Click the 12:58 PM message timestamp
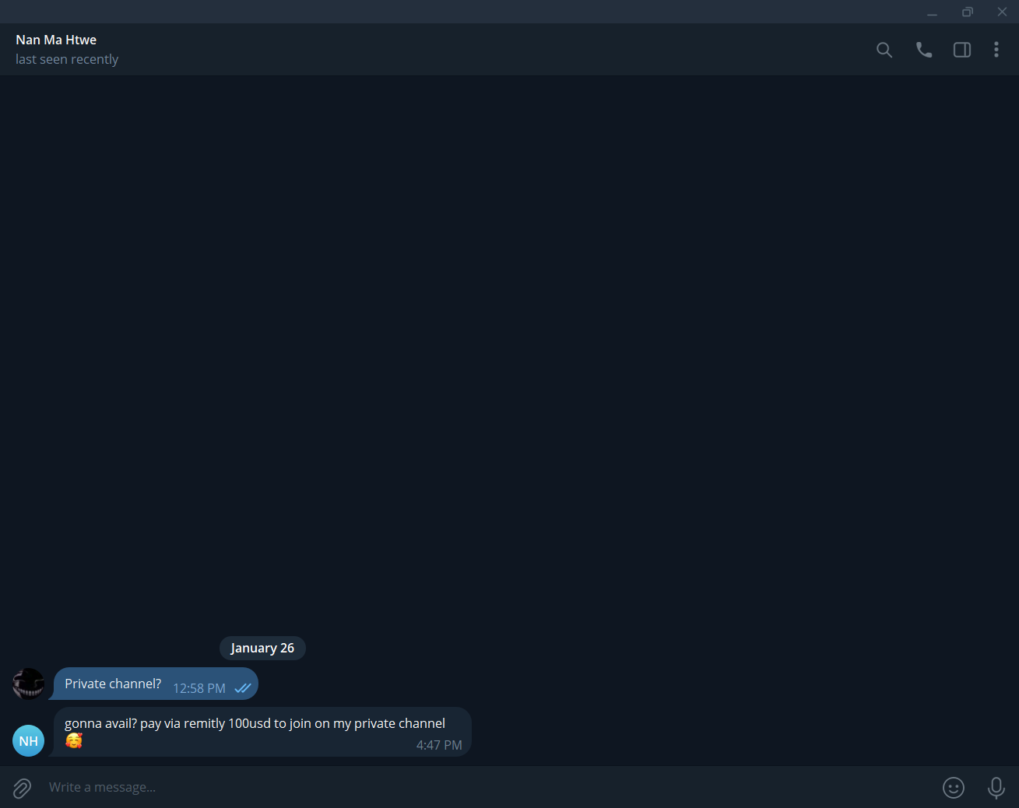 [x=199, y=688]
